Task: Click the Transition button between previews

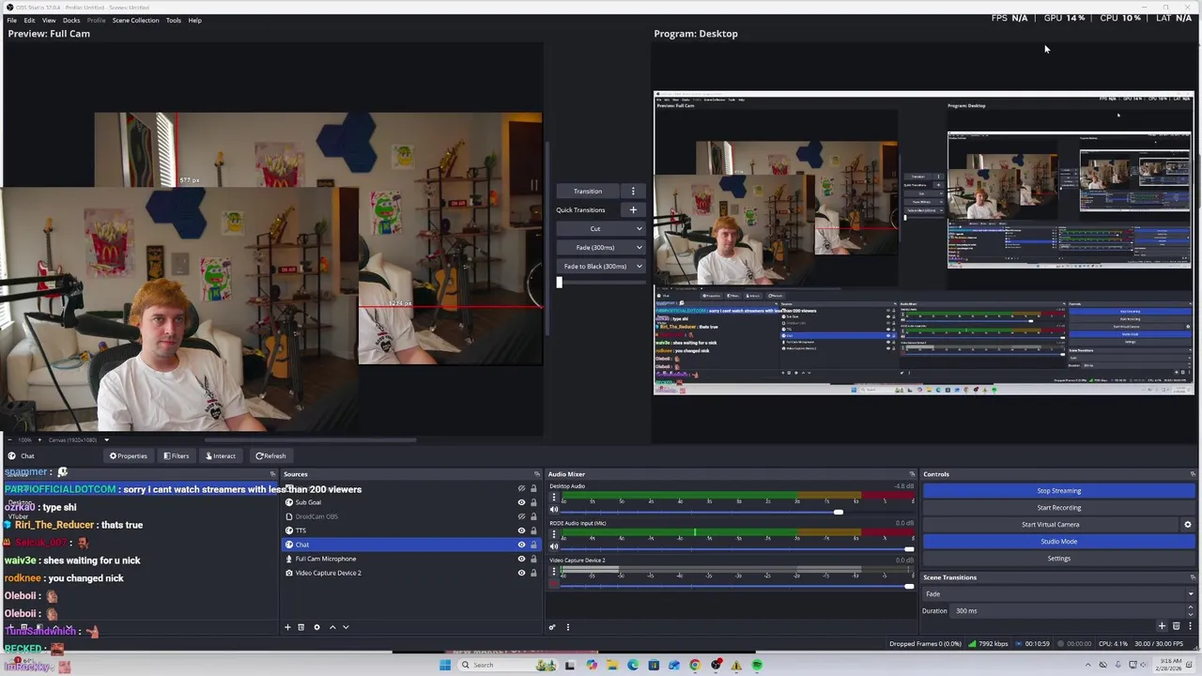Action: point(588,192)
